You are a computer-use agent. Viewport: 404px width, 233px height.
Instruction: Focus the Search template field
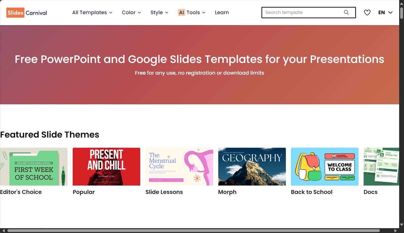(x=308, y=12)
